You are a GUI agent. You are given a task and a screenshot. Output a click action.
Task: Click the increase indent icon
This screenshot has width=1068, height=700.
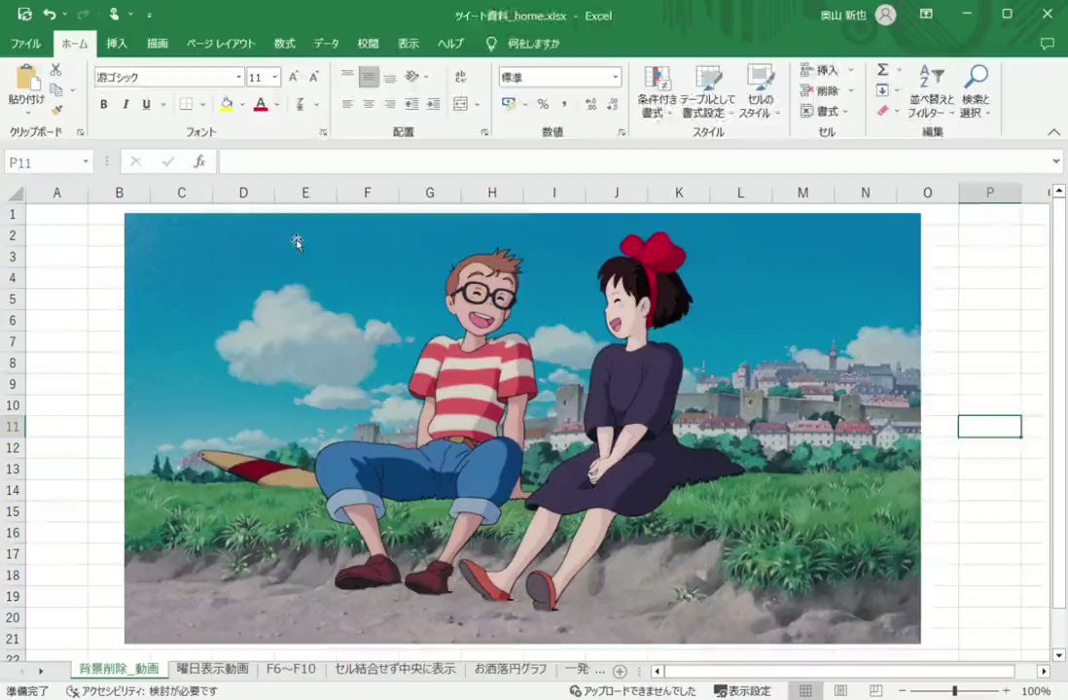tap(433, 104)
